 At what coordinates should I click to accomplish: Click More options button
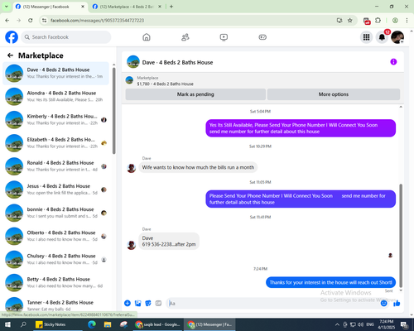[334, 94]
